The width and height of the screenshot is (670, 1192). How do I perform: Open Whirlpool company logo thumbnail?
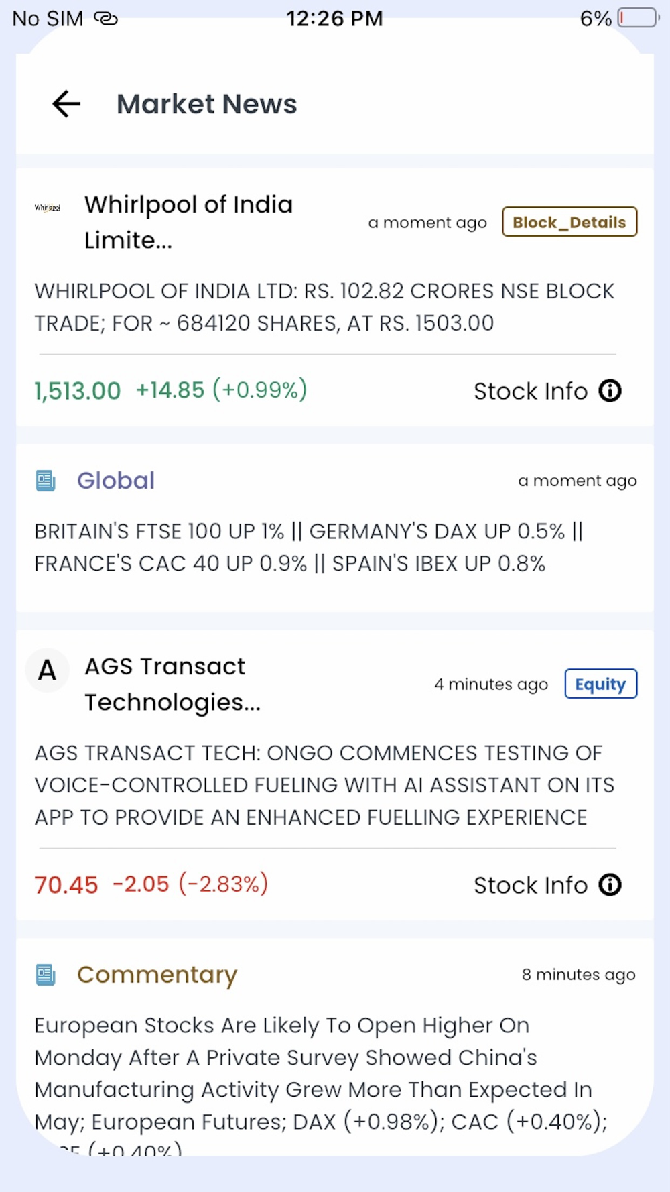tap(48, 208)
